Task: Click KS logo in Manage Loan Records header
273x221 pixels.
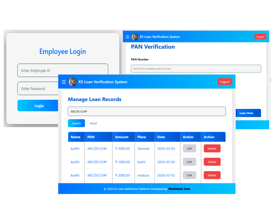Action: [x=73, y=82]
